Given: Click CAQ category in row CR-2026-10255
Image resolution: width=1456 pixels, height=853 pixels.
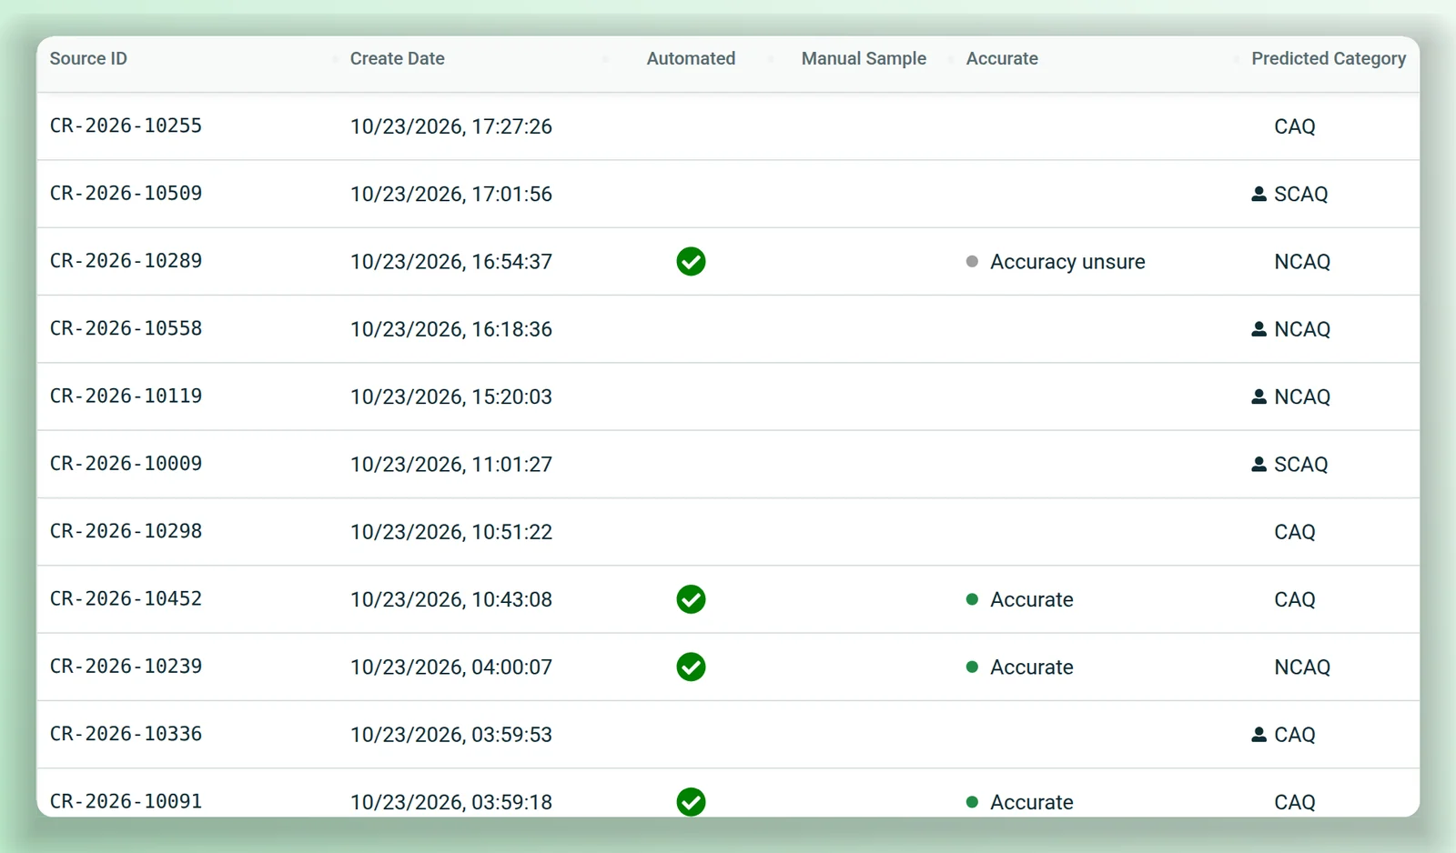Looking at the screenshot, I should [1295, 126].
